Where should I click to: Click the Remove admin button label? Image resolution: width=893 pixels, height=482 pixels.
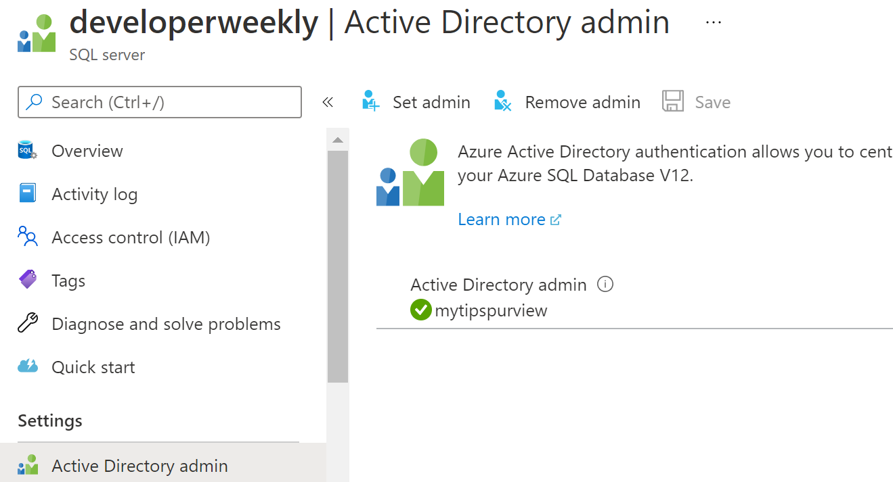coord(582,102)
